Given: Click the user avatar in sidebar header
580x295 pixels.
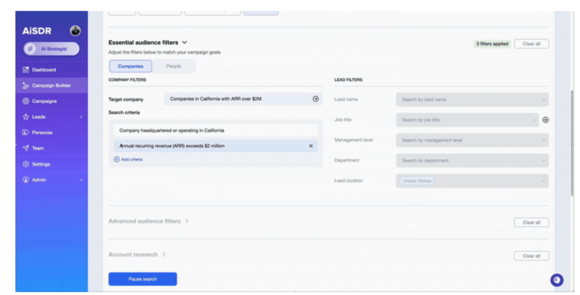Looking at the screenshot, I should pyautogui.click(x=75, y=31).
